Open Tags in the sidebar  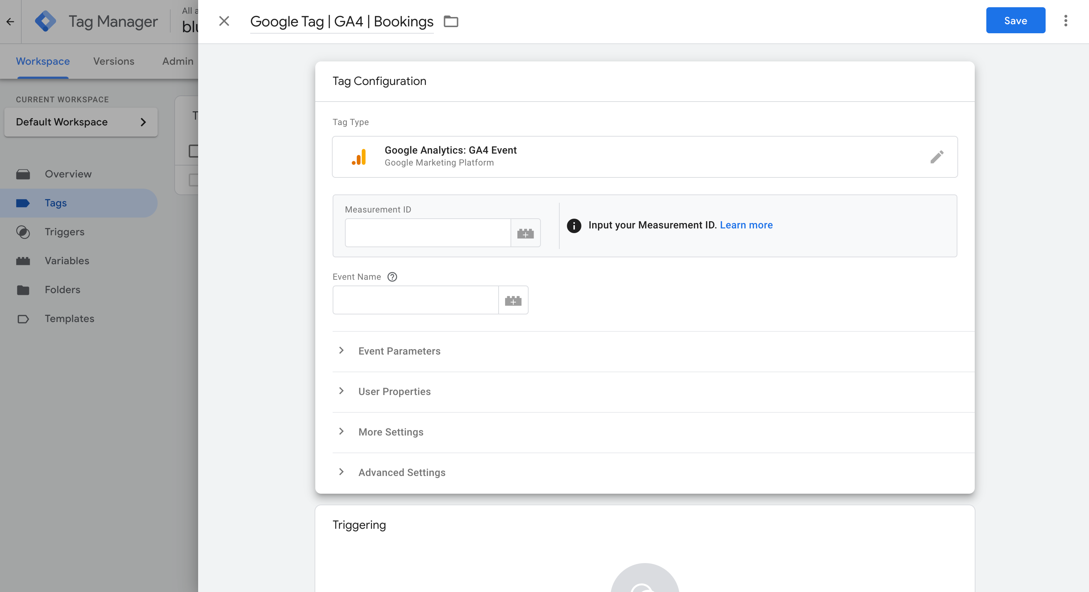tap(78, 203)
